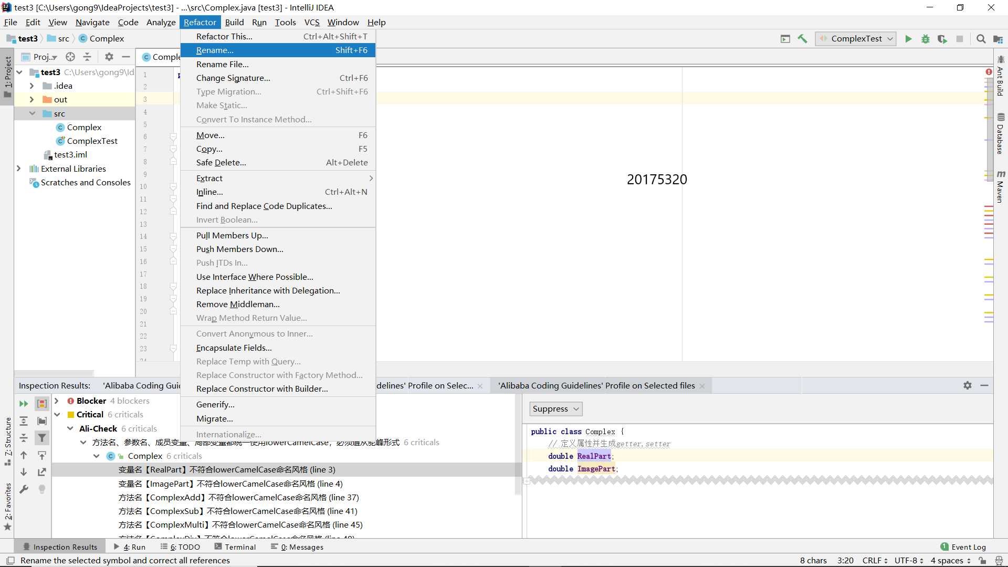Minimize inspection results panel with the minus icon
This screenshot has height=567, width=1008.
point(984,385)
